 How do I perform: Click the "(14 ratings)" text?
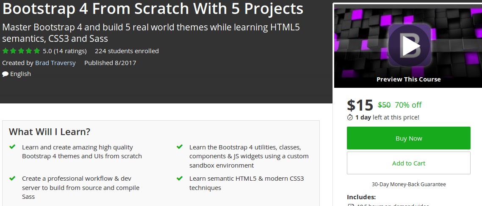pyautogui.click(x=70, y=51)
